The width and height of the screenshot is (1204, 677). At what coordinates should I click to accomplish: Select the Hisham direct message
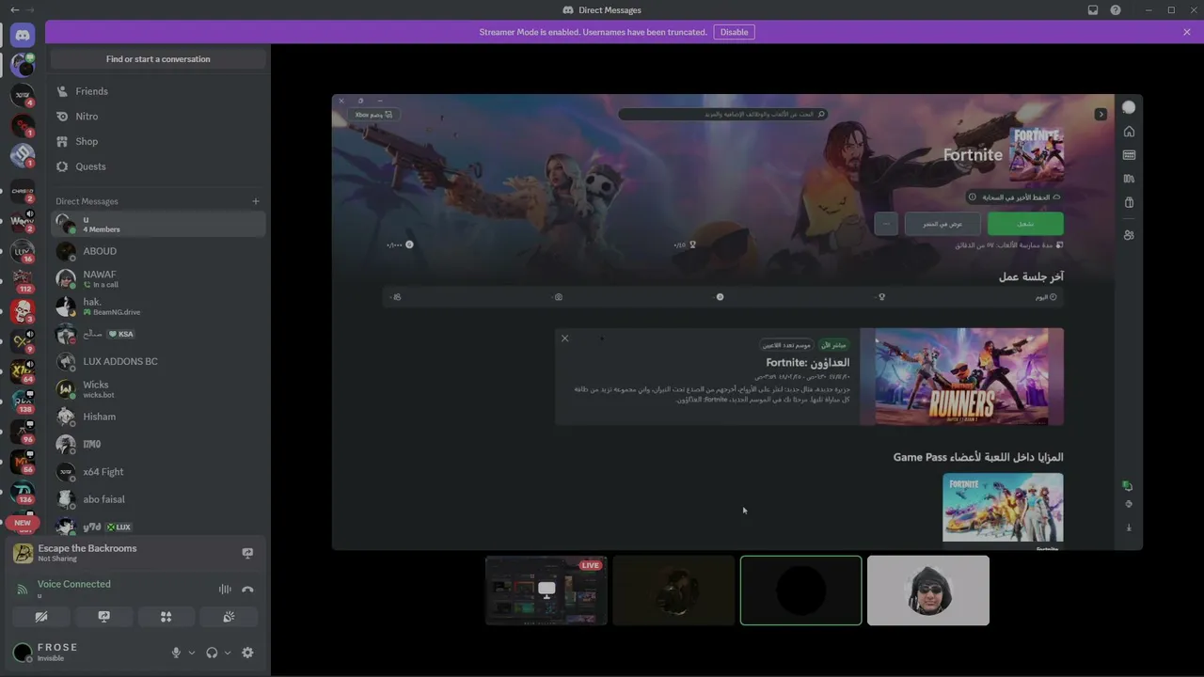tap(158, 417)
